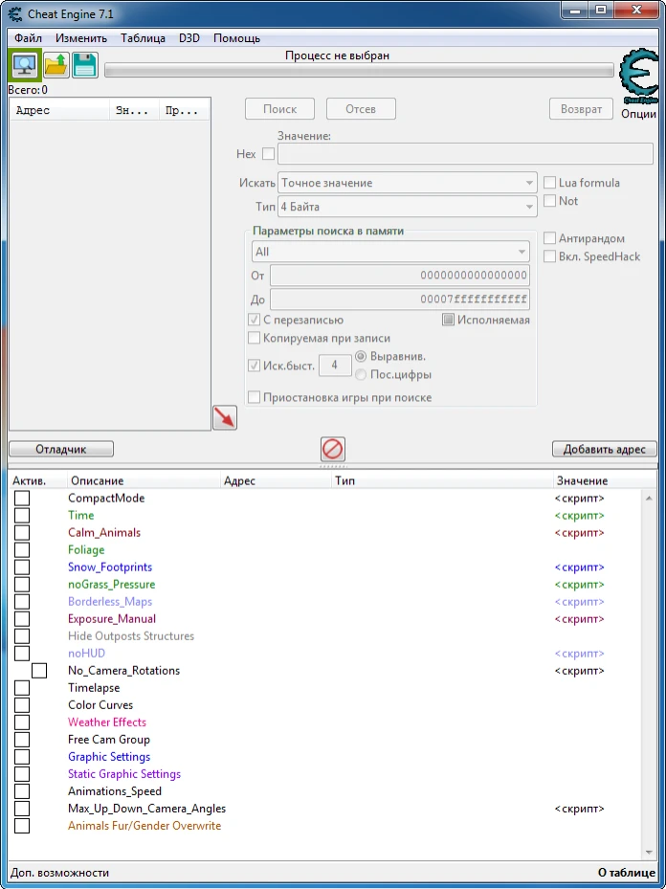Image resolution: width=666 pixels, height=889 pixels.
Task: Open the D3D menu
Action: (x=189, y=38)
